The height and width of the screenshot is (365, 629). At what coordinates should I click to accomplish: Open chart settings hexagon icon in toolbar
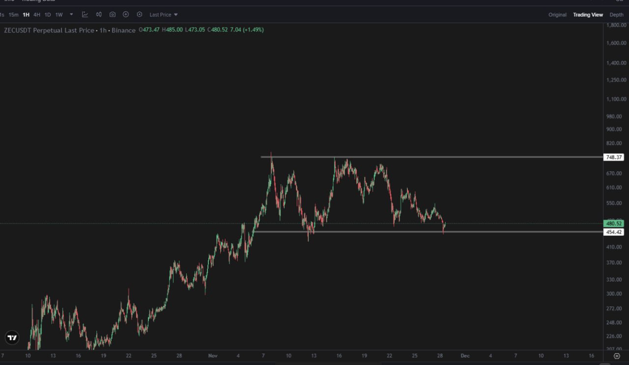(140, 15)
